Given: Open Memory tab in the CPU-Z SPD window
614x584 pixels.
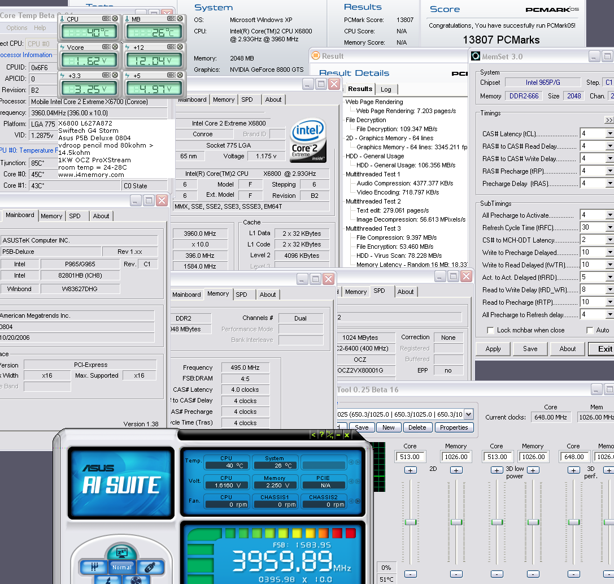Looking at the screenshot, I should (355, 292).
